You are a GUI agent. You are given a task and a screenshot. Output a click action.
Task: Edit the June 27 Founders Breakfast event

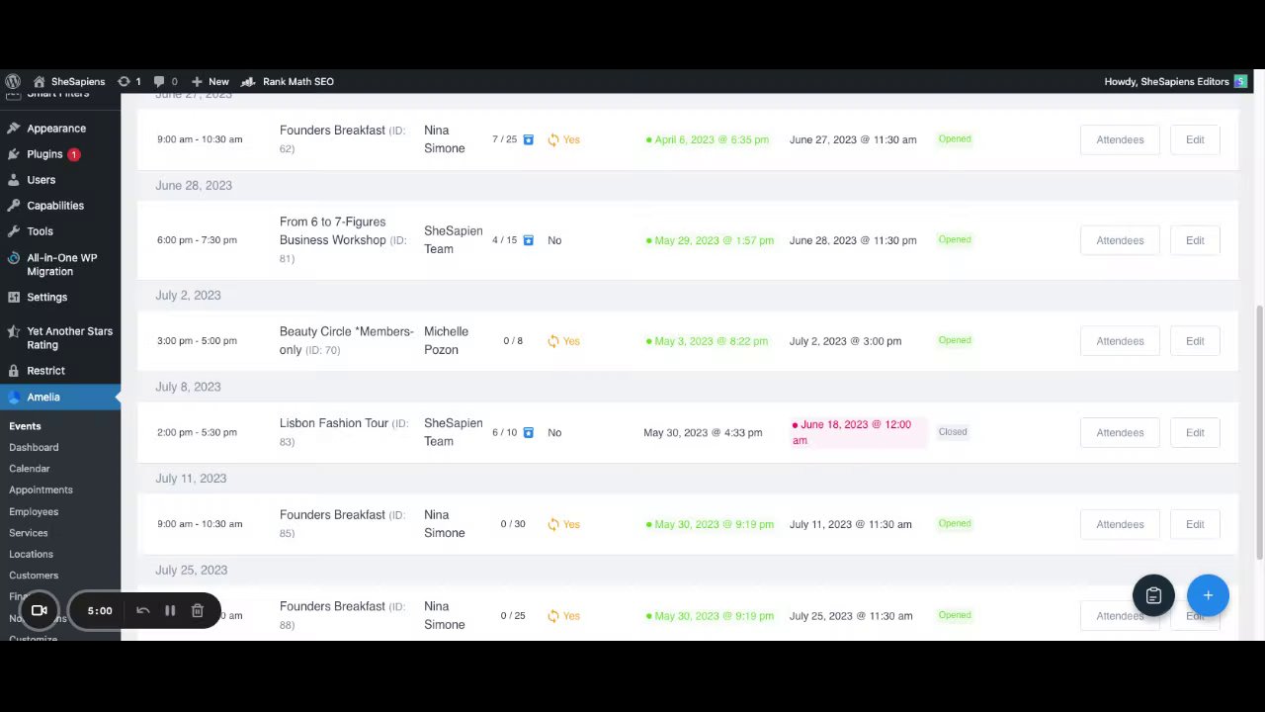1195,139
